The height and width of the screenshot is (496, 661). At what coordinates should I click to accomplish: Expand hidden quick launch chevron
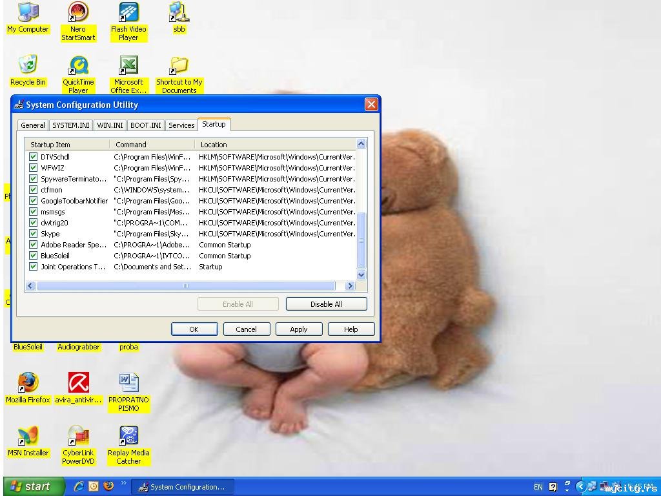click(123, 483)
